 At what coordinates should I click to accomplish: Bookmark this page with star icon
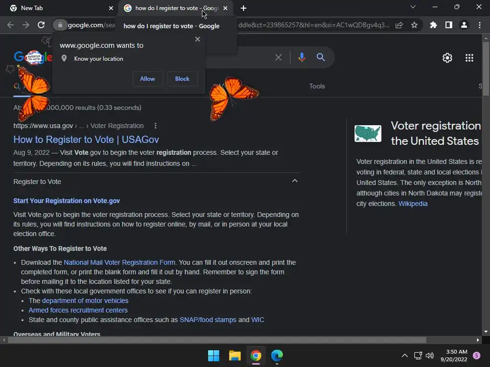coord(414,25)
